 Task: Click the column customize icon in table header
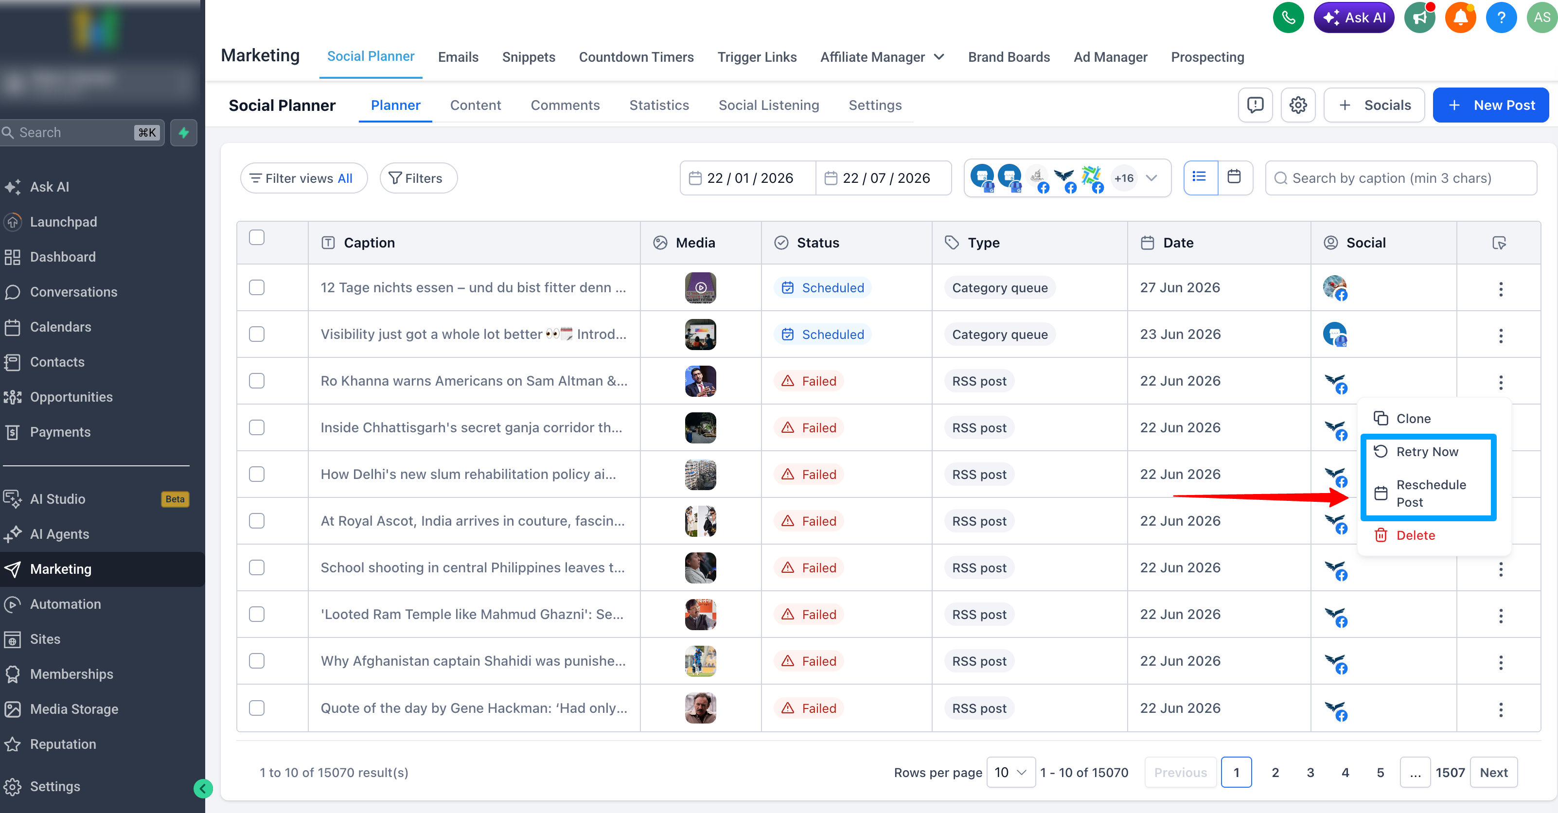[x=1499, y=243]
